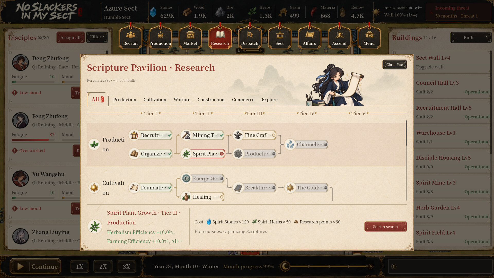Image resolution: width=494 pixels, height=278 pixels.
Task: Select locked Production node in Tier III
Action: pos(254,154)
